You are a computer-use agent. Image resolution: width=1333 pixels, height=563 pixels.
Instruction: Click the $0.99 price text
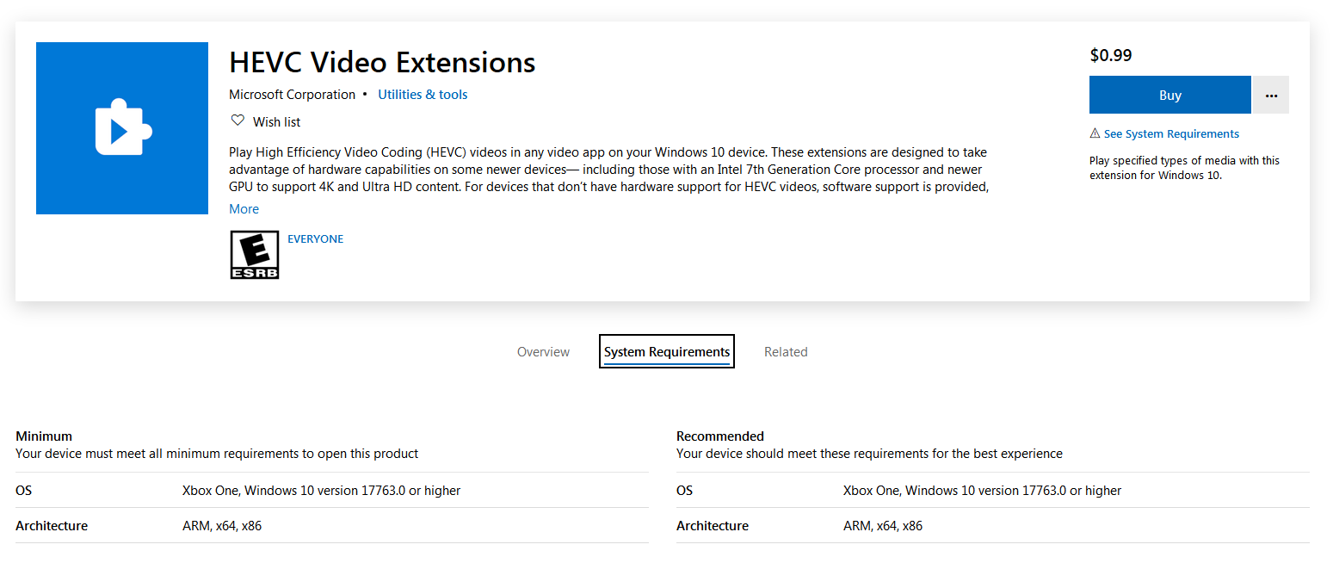1111,55
